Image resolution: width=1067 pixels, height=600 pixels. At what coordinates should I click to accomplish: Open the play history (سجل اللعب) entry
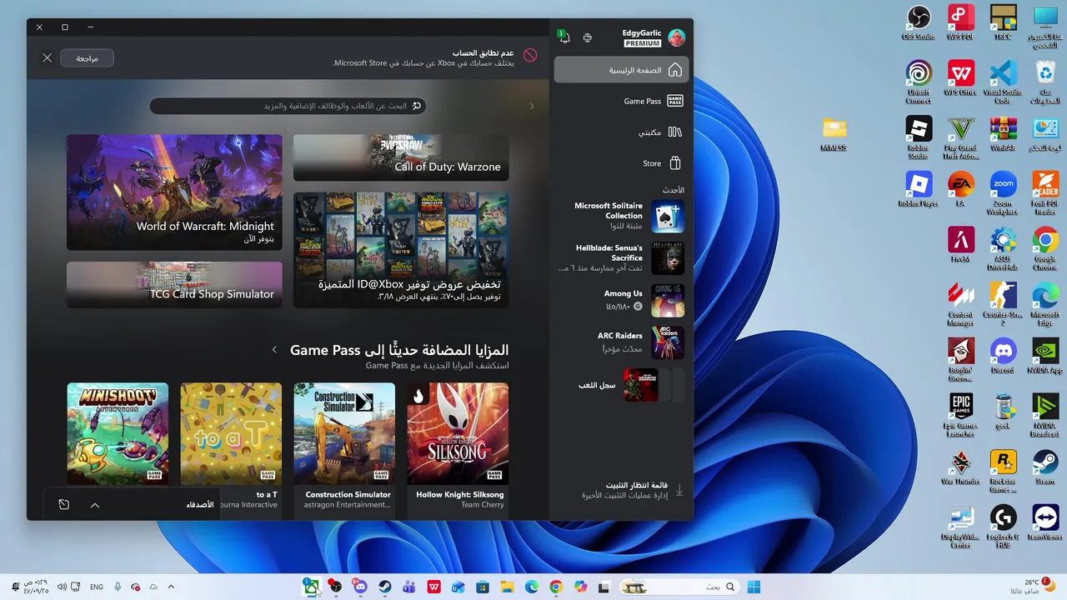[621, 385]
